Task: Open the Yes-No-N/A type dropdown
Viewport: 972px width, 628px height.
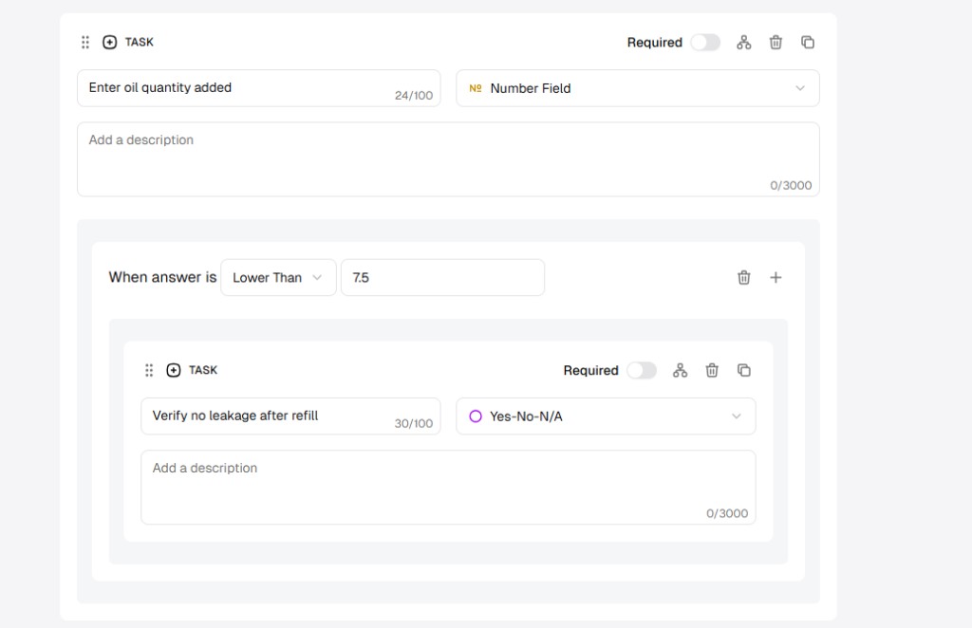Action: 606,416
